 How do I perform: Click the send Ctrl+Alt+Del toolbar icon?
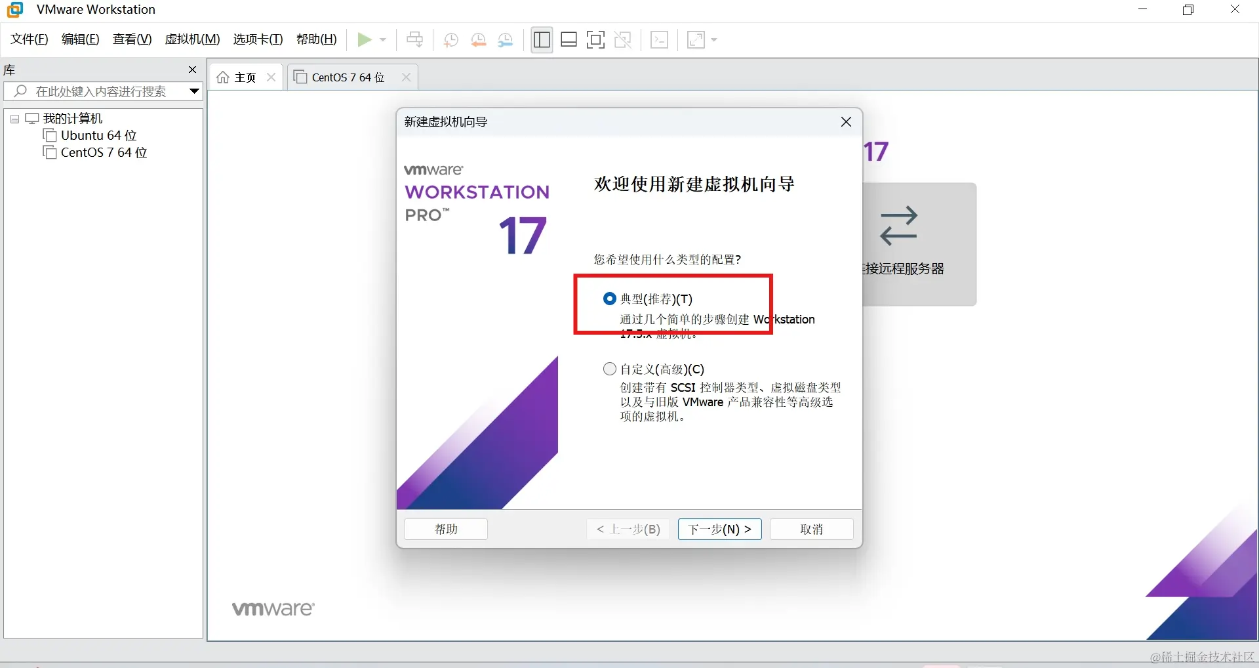click(415, 40)
